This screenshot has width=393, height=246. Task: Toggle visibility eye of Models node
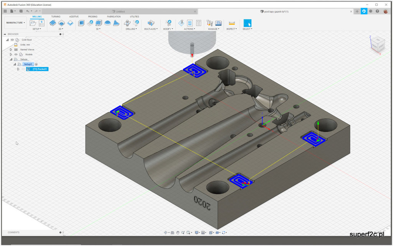[16, 54]
